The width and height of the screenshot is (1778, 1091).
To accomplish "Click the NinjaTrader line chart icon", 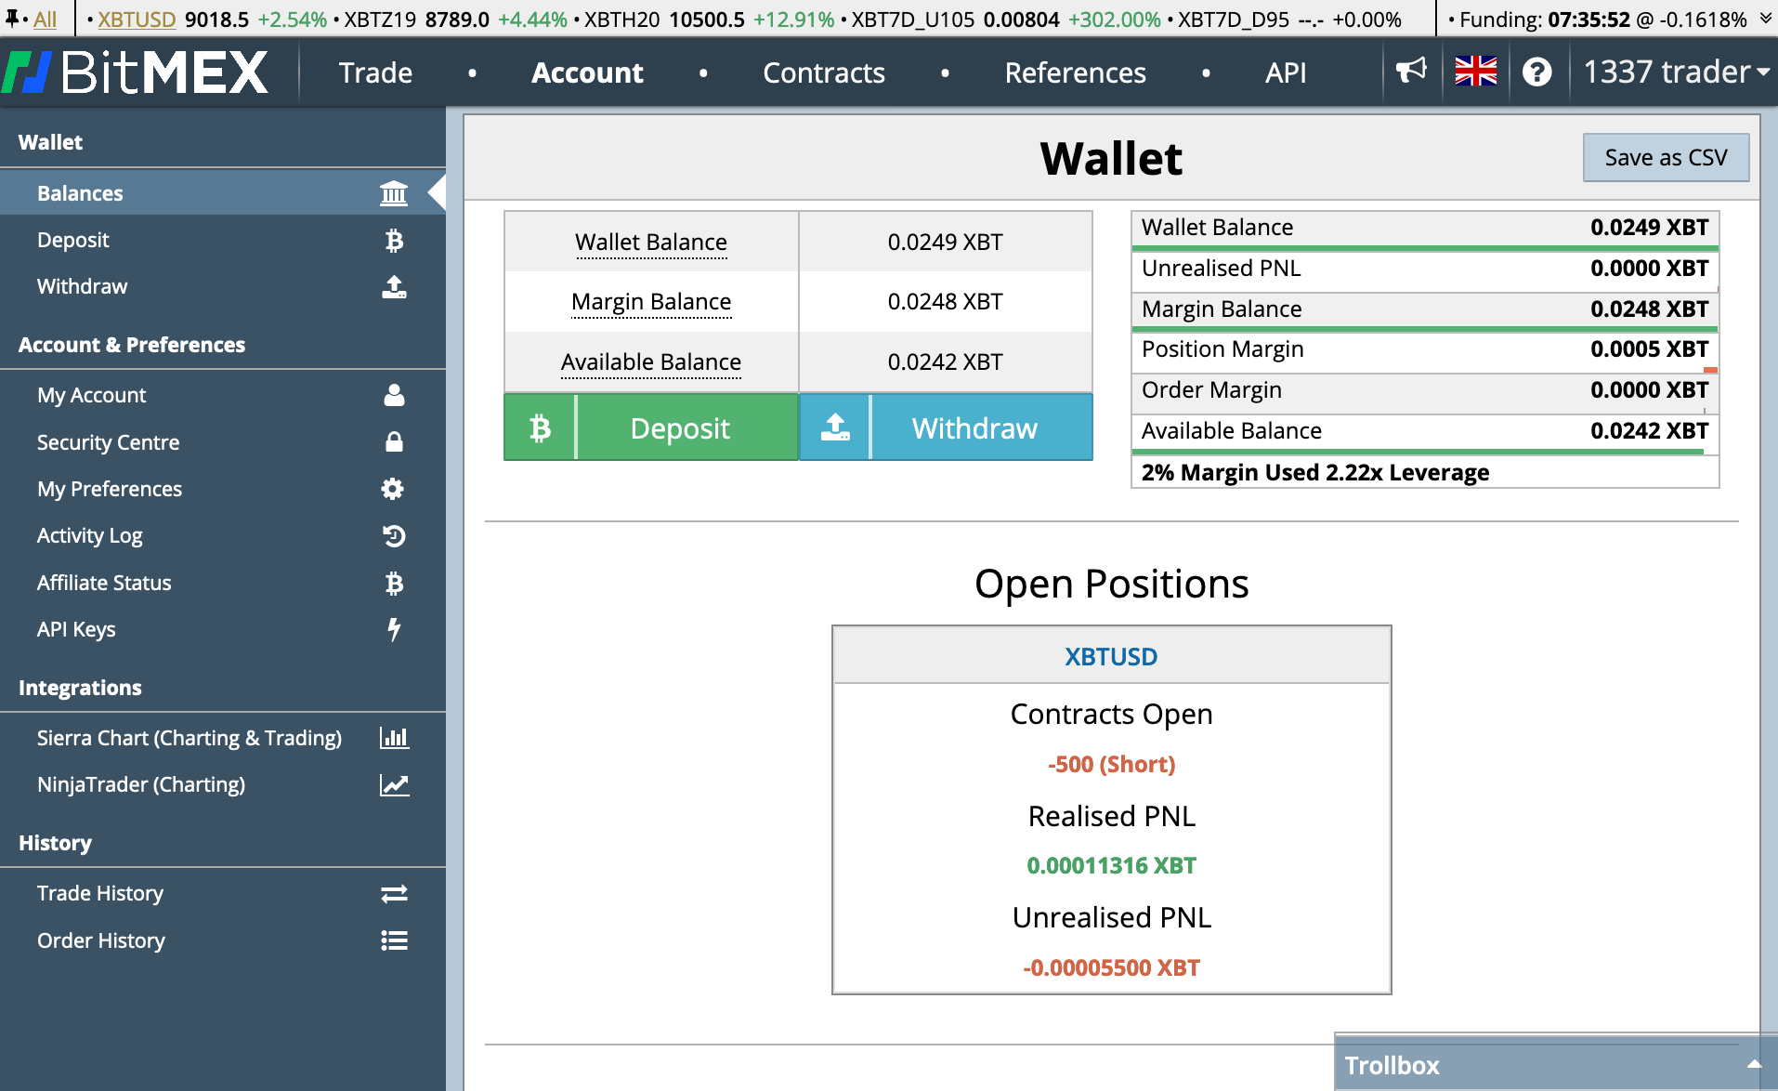I will (x=394, y=785).
